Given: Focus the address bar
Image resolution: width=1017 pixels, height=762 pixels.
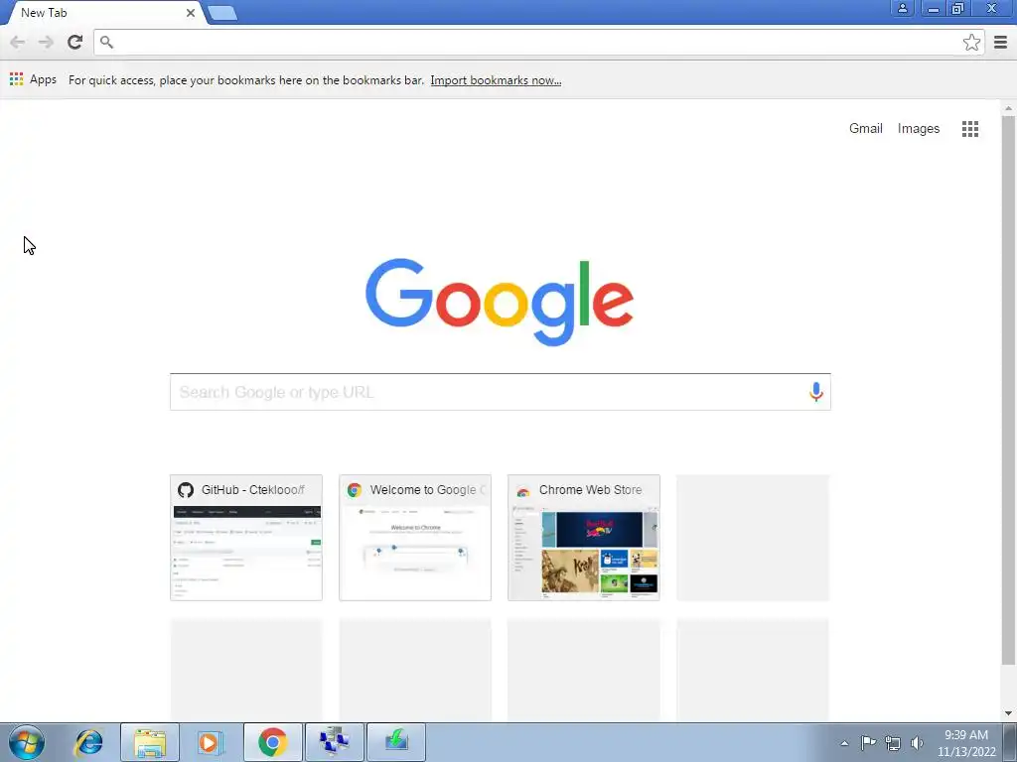Looking at the screenshot, I should click(538, 42).
